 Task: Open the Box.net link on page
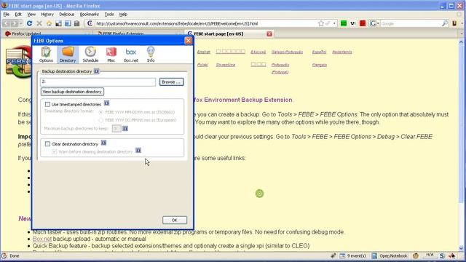(42, 239)
